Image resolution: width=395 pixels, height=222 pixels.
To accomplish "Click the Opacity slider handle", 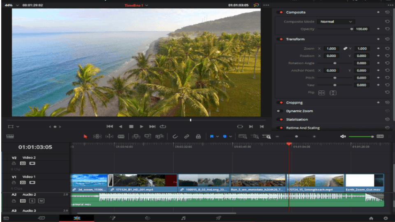I will 351,29.
